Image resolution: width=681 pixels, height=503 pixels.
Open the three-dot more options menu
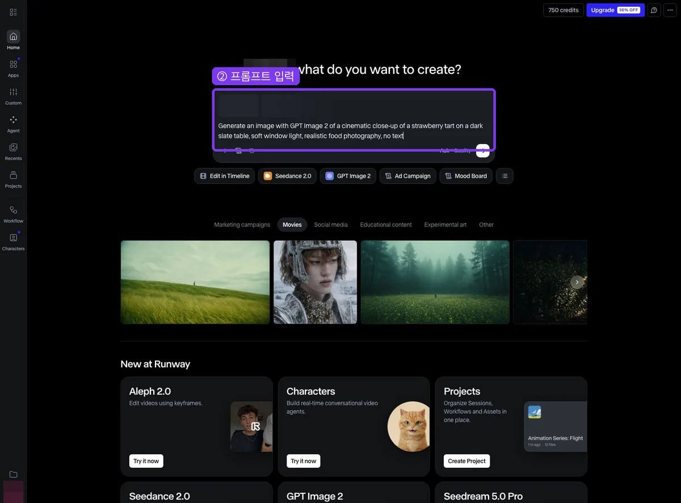[x=670, y=10]
